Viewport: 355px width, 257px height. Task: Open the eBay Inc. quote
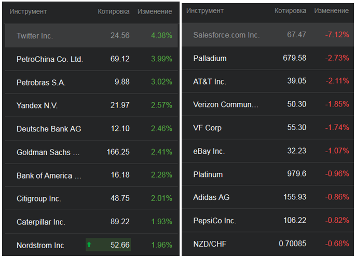[209, 151]
